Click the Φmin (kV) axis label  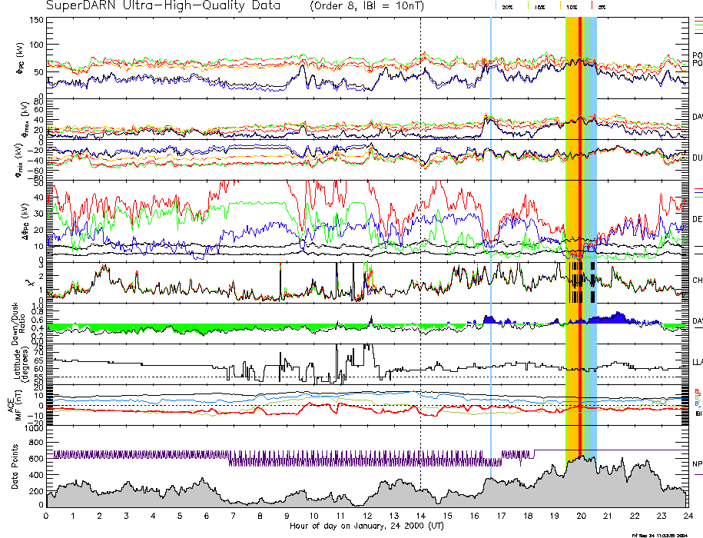coord(21,160)
